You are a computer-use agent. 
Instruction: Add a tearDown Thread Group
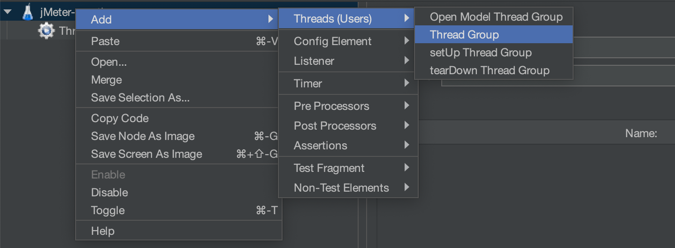489,70
